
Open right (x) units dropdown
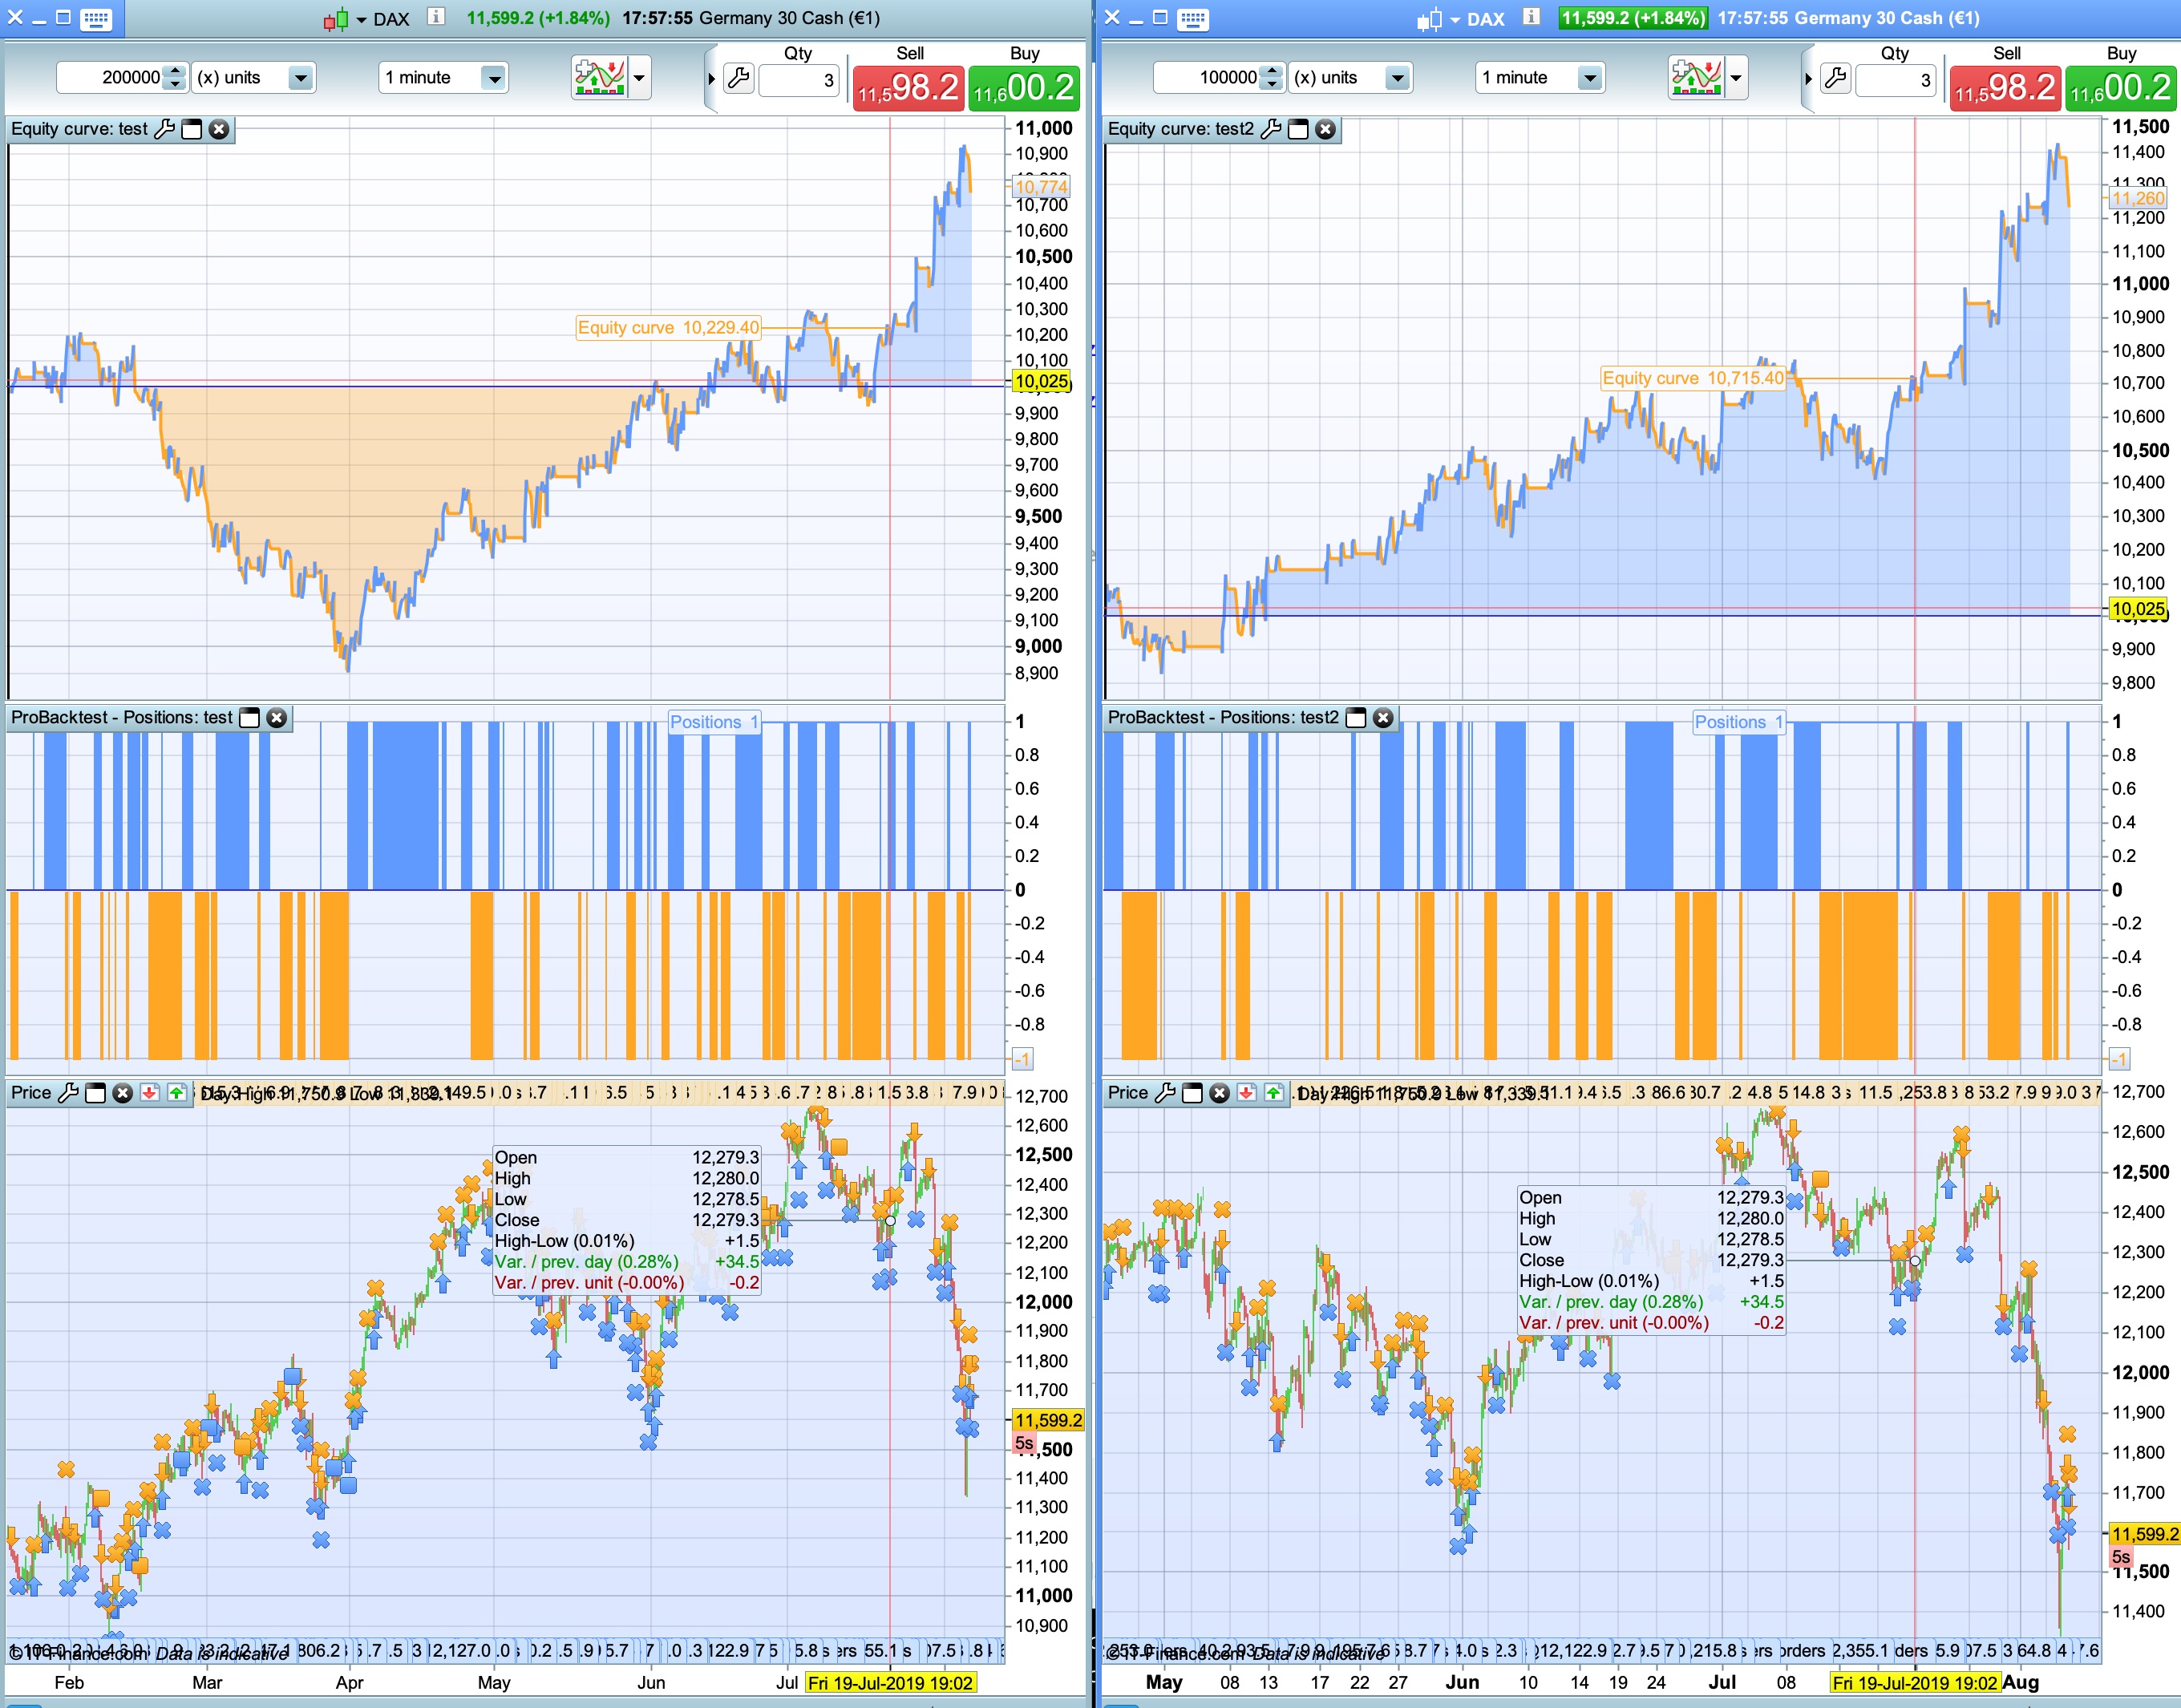click(1397, 78)
